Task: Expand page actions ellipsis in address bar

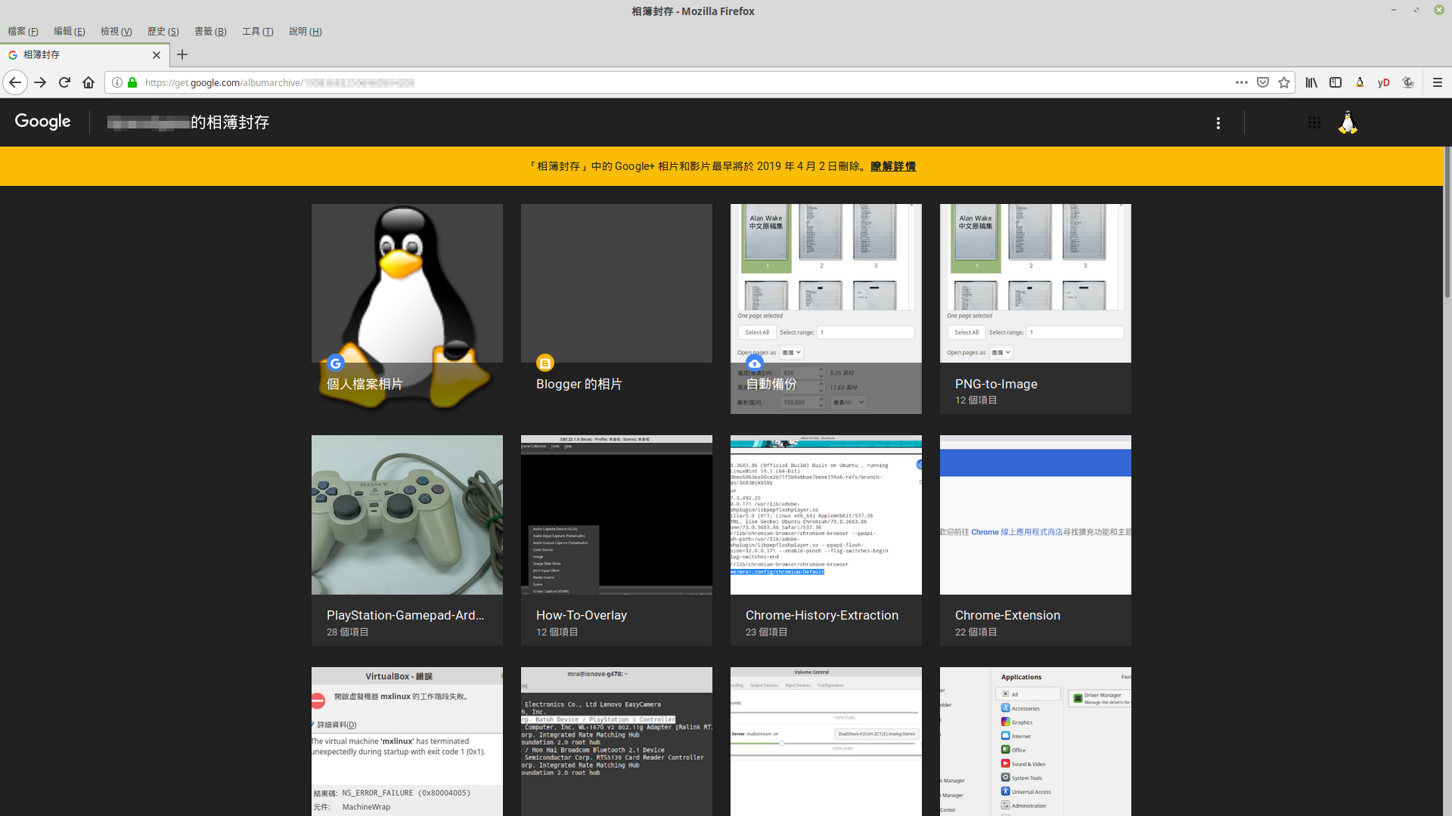Action: pos(1242,82)
